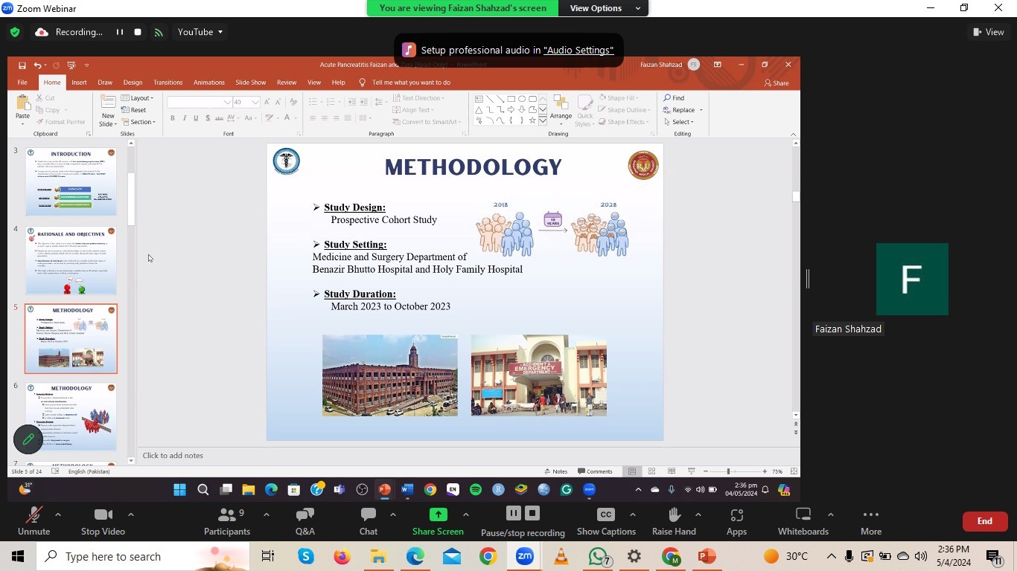Viewport: 1017px width, 571px height.
Task: Pause the recording in the top indicator
Action: (119, 32)
